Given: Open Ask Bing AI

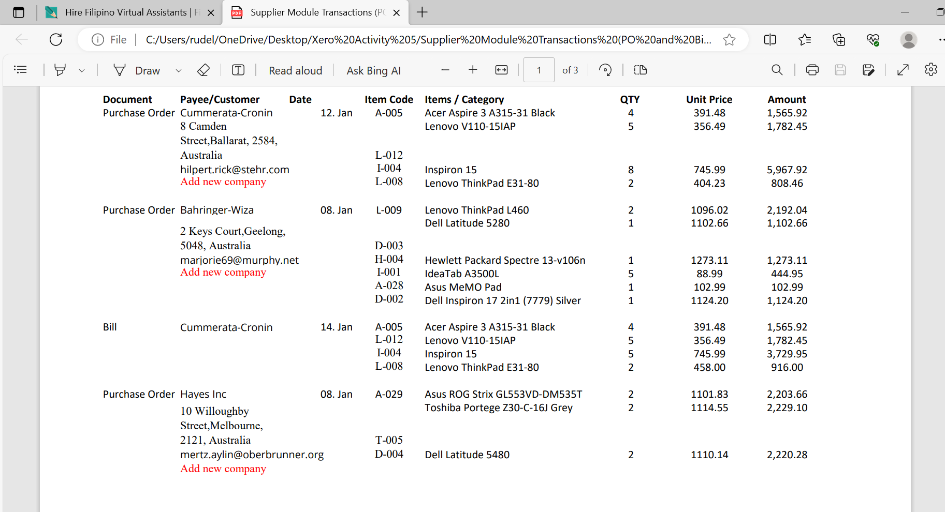Looking at the screenshot, I should pos(374,70).
